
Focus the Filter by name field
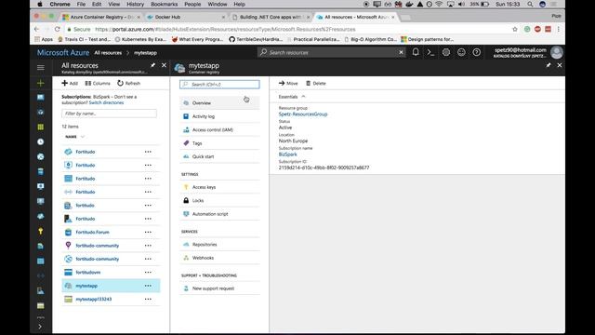tap(109, 114)
